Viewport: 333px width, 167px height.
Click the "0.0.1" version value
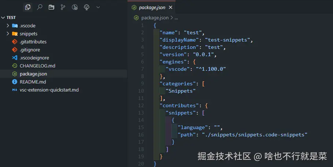(203, 55)
